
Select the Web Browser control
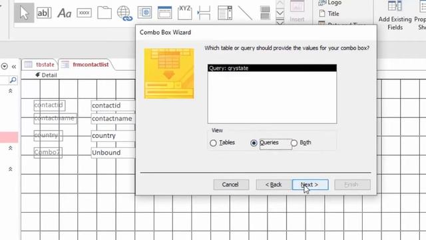[144, 13]
